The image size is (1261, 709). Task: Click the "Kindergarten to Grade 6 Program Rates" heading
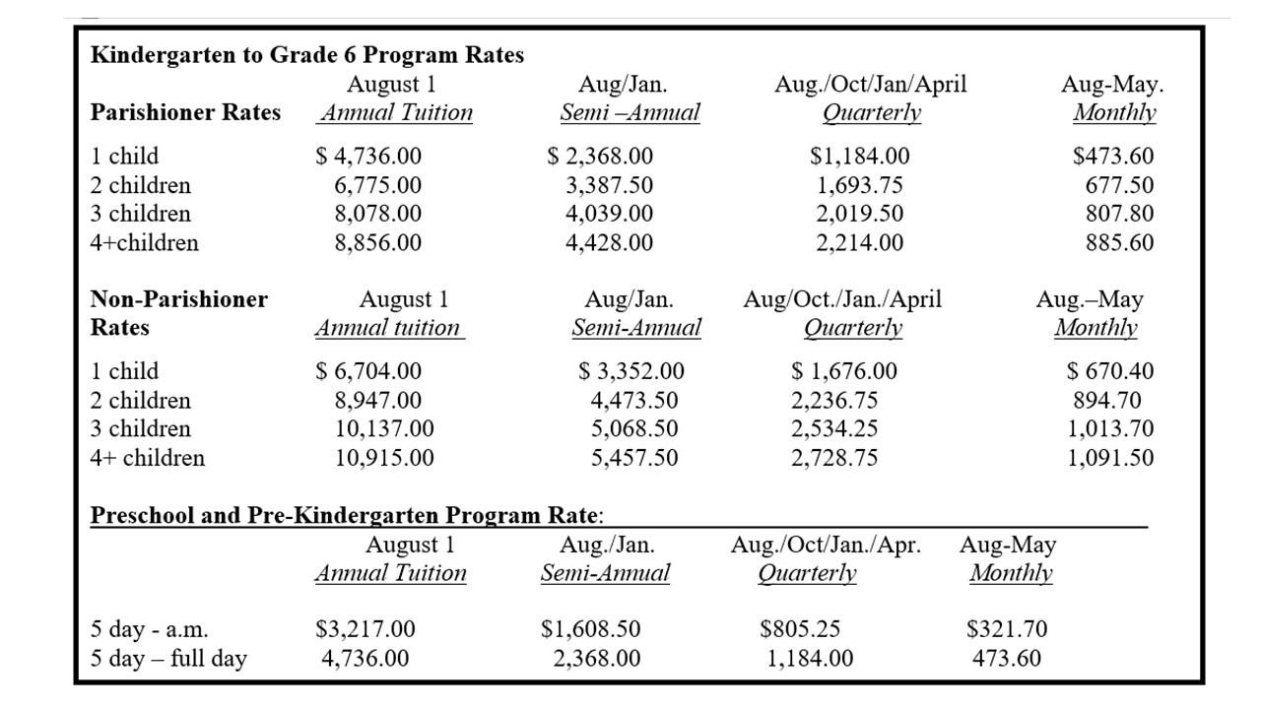[x=306, y=55]
